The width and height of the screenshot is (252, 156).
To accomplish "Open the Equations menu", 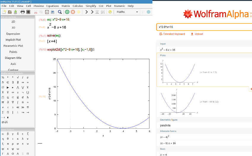I will click(52, 6).
